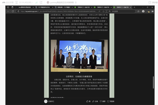Image resolution: width=158 pixels, height=105 pixels.
Task: Click the 华彩 group photo in article
Action: (x=79, y=56)
